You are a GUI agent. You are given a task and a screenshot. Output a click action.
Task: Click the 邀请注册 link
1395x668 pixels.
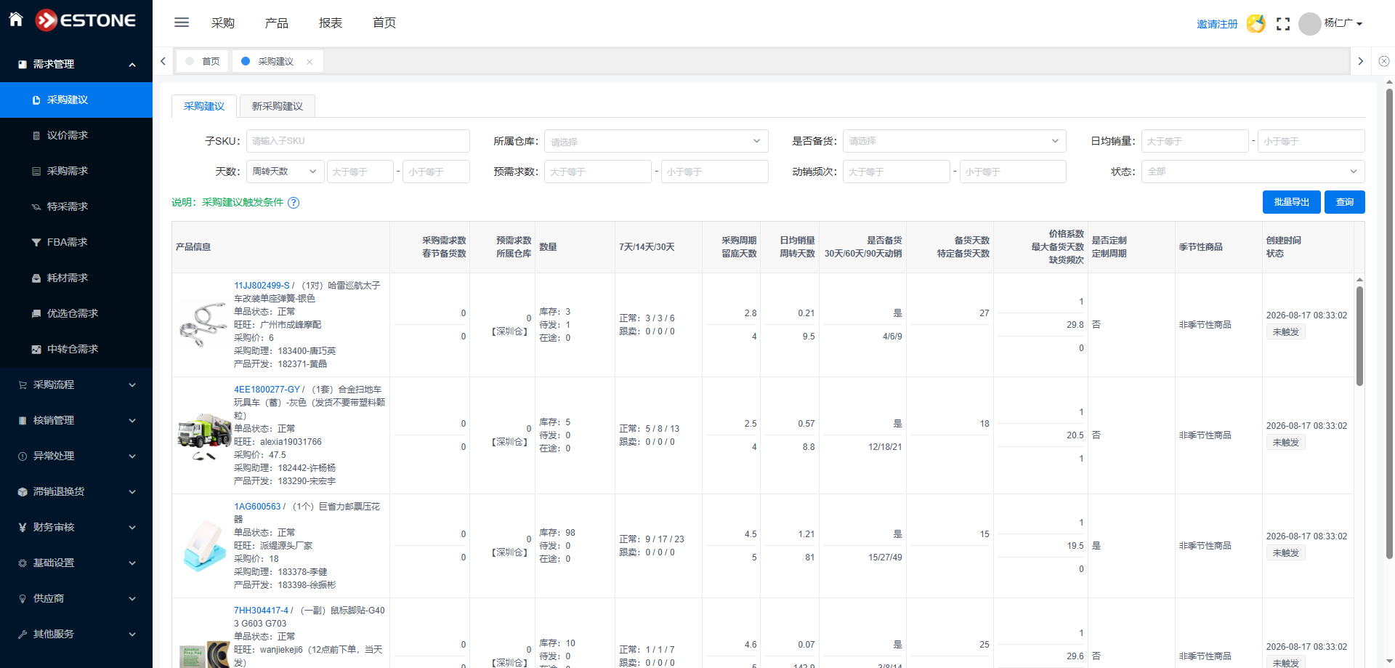[1217, 24]
